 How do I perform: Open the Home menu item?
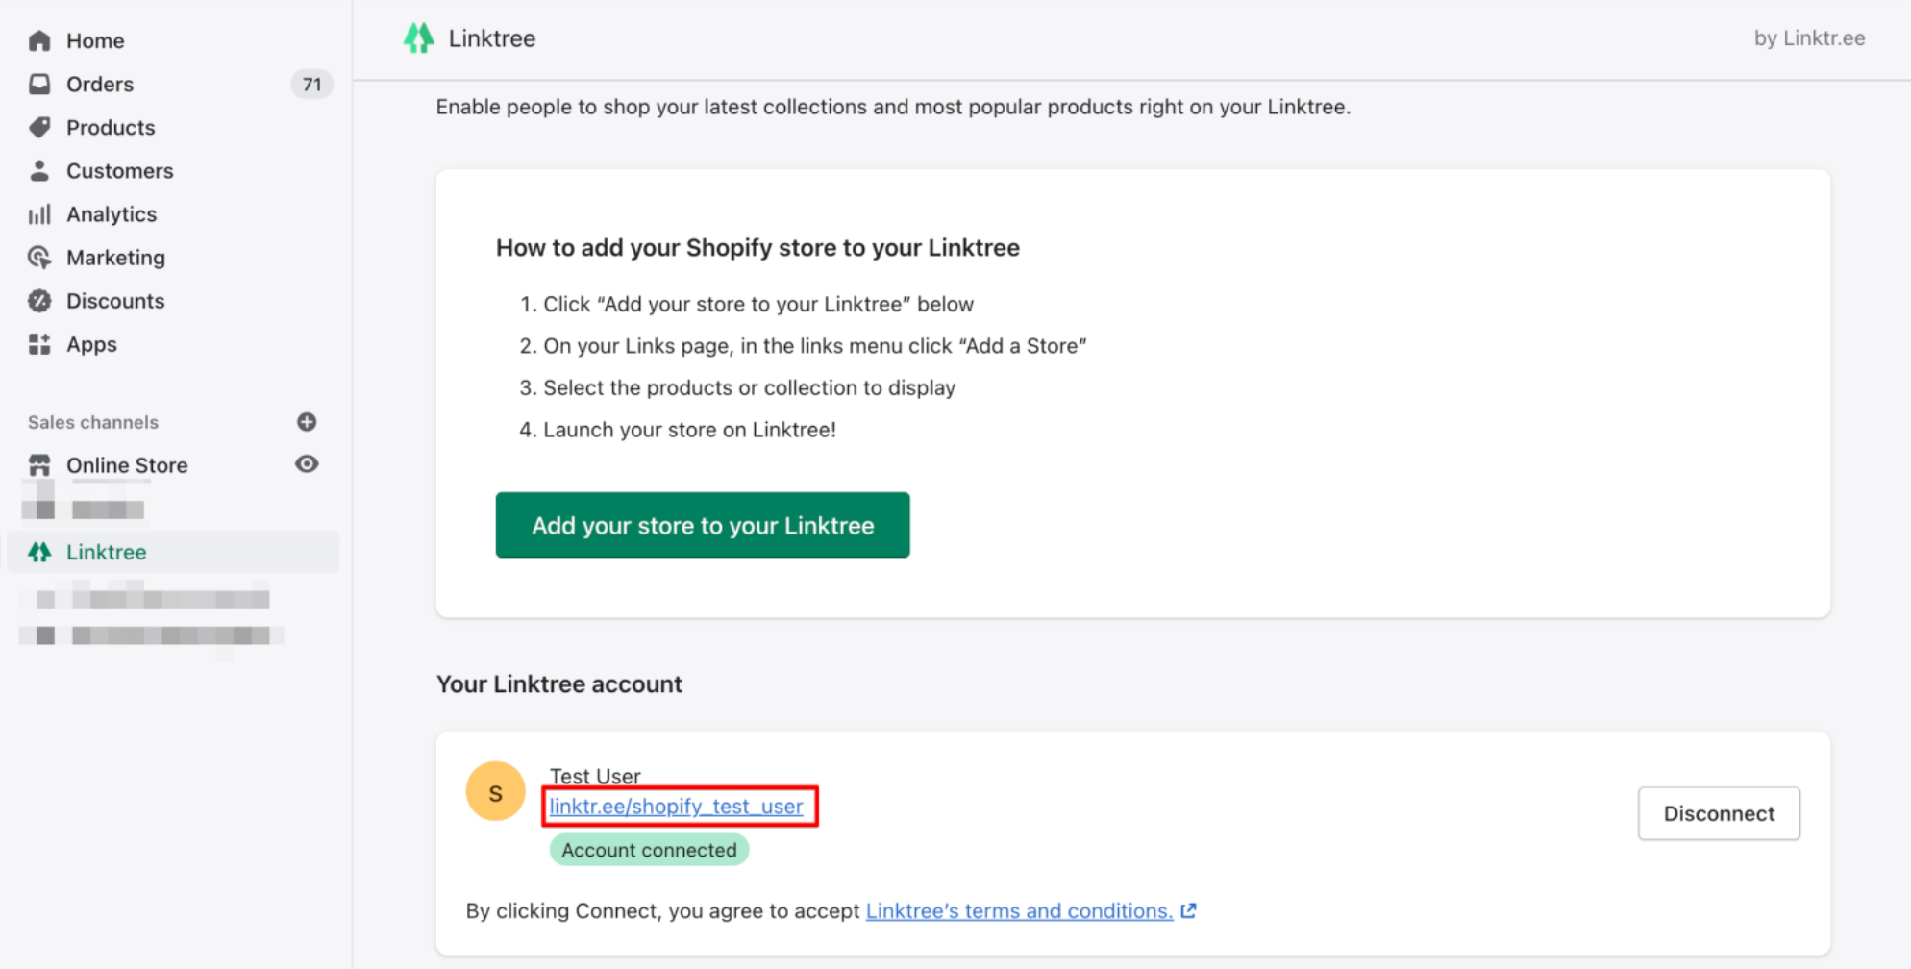coord(95,40)
